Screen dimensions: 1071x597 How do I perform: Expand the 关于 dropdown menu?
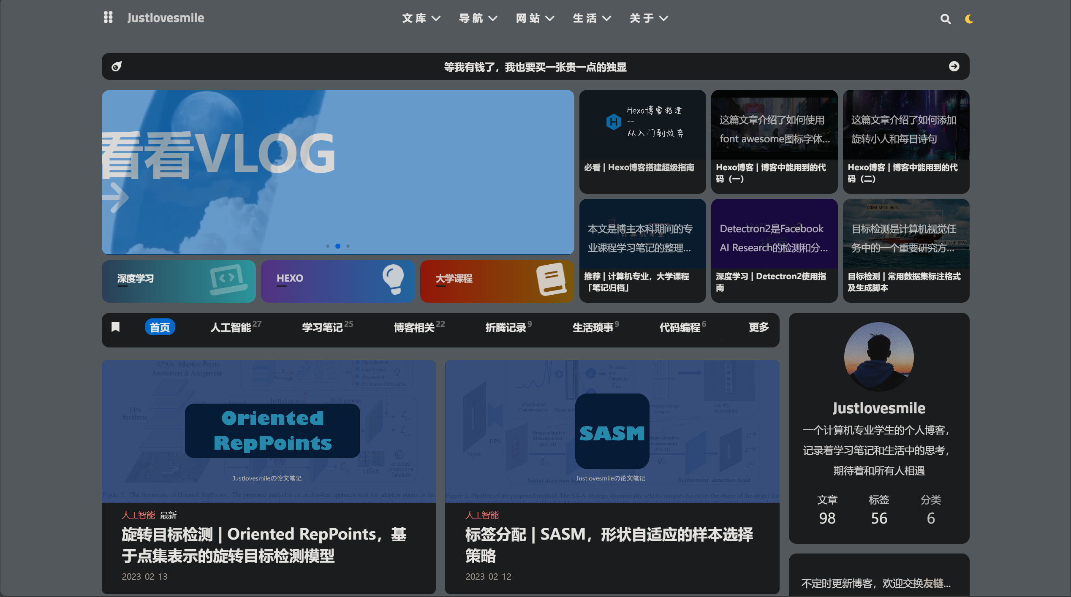click(649, 18)
